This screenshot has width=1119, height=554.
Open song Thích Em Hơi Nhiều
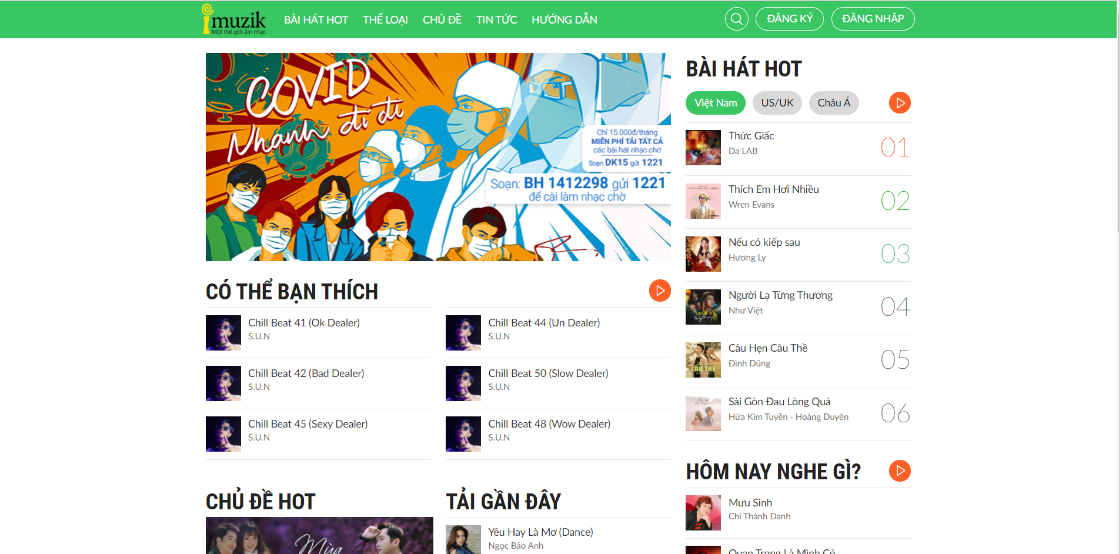coord(773,189)
